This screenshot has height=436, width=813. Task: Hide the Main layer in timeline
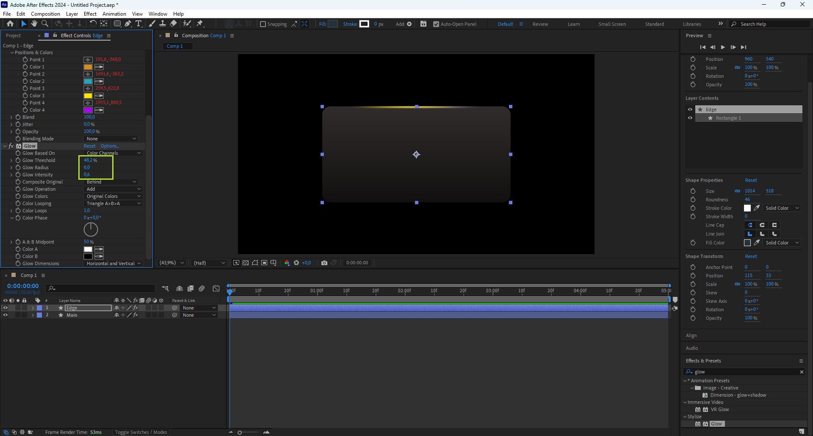tap(6, 315)
